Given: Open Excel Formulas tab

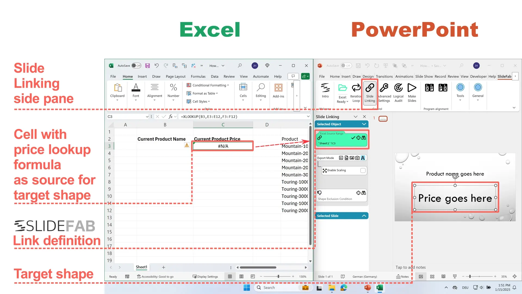Looking at the screenshot, I should click(198, 76).
